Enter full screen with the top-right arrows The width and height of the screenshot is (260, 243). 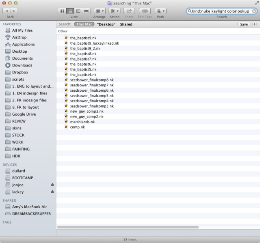click(x=256, y=3)
